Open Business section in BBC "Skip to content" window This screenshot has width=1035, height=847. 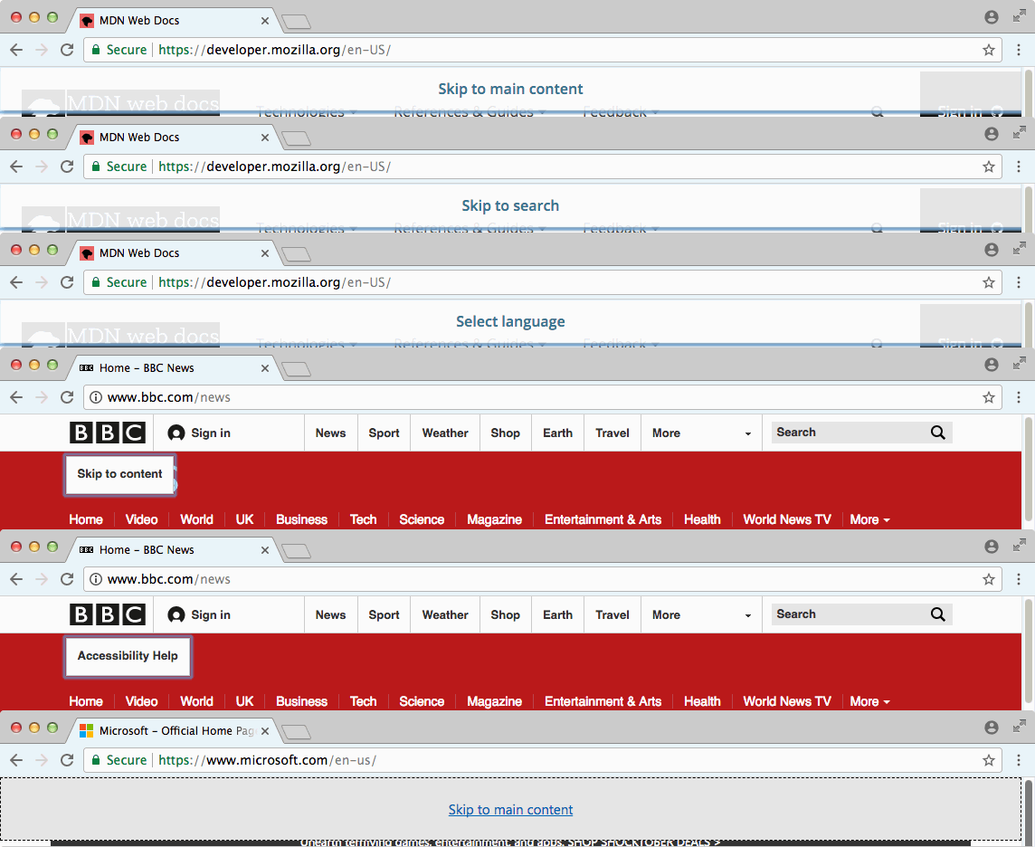pos(301,519)
